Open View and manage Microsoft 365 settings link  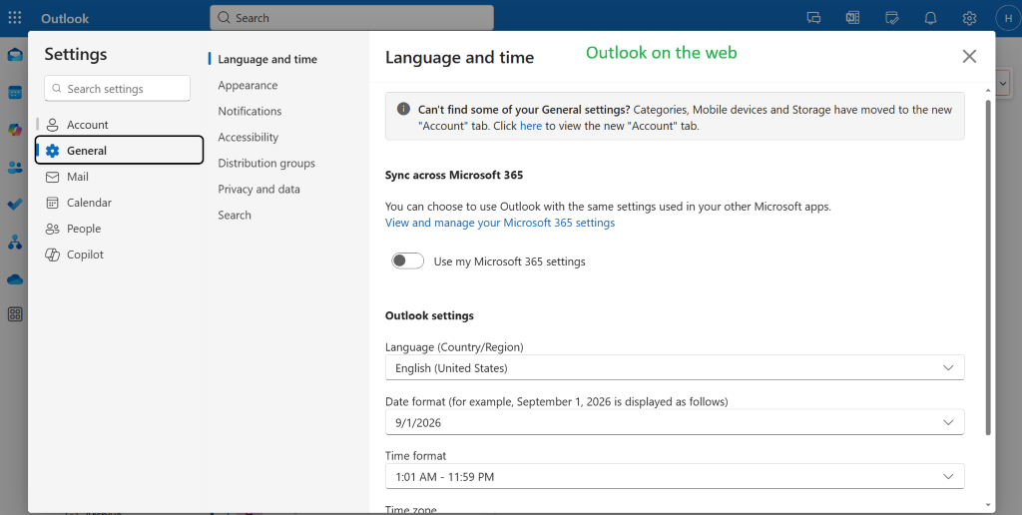coord(500,223)
